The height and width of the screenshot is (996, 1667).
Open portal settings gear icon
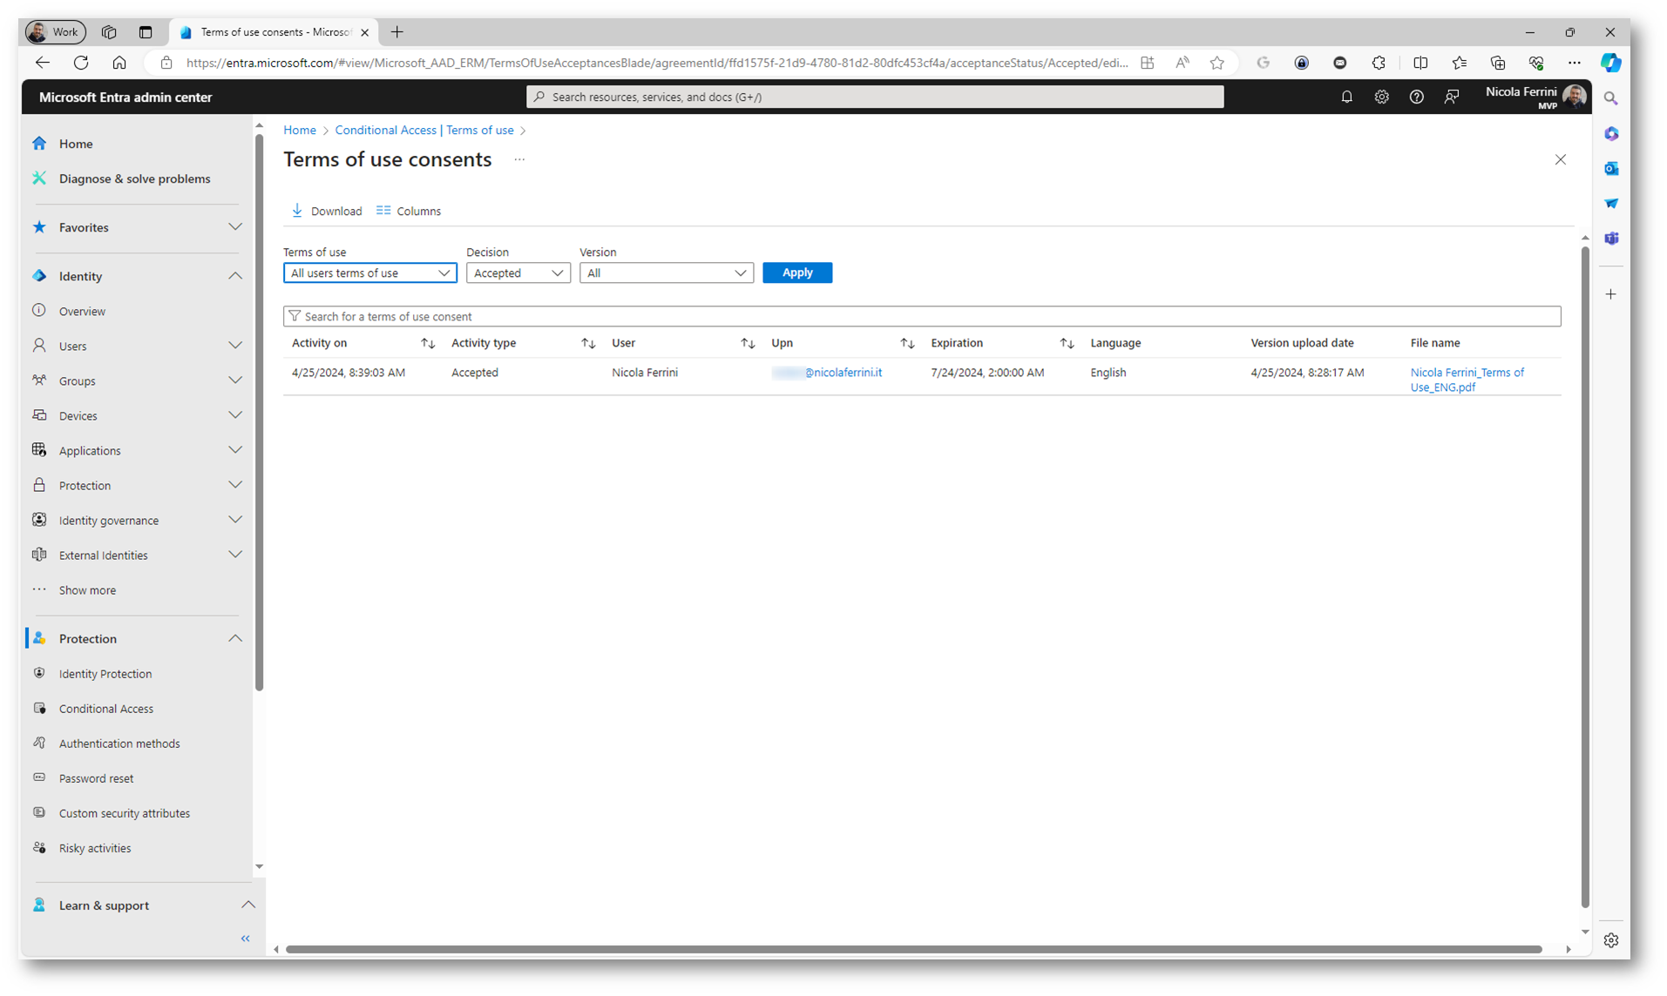pyautogui.click(x=1381, y=97)
